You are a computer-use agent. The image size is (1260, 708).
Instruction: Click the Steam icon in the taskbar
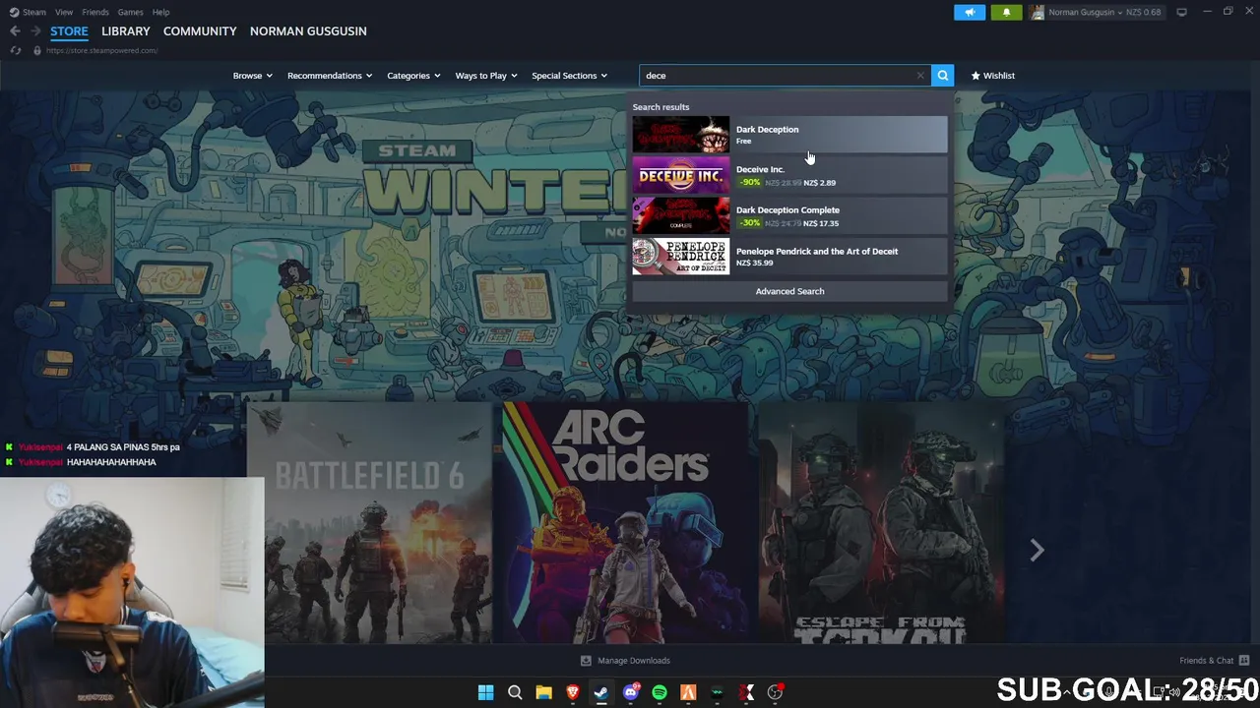click(x=600, y=693)
